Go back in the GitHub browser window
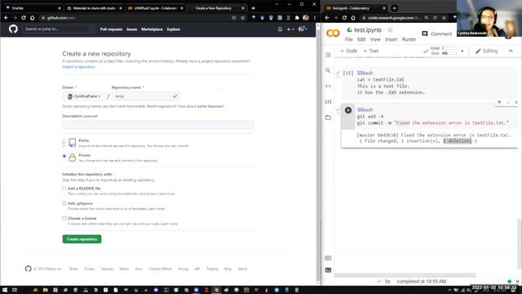Screen dimensions: 522x294 tap(6, 18)
